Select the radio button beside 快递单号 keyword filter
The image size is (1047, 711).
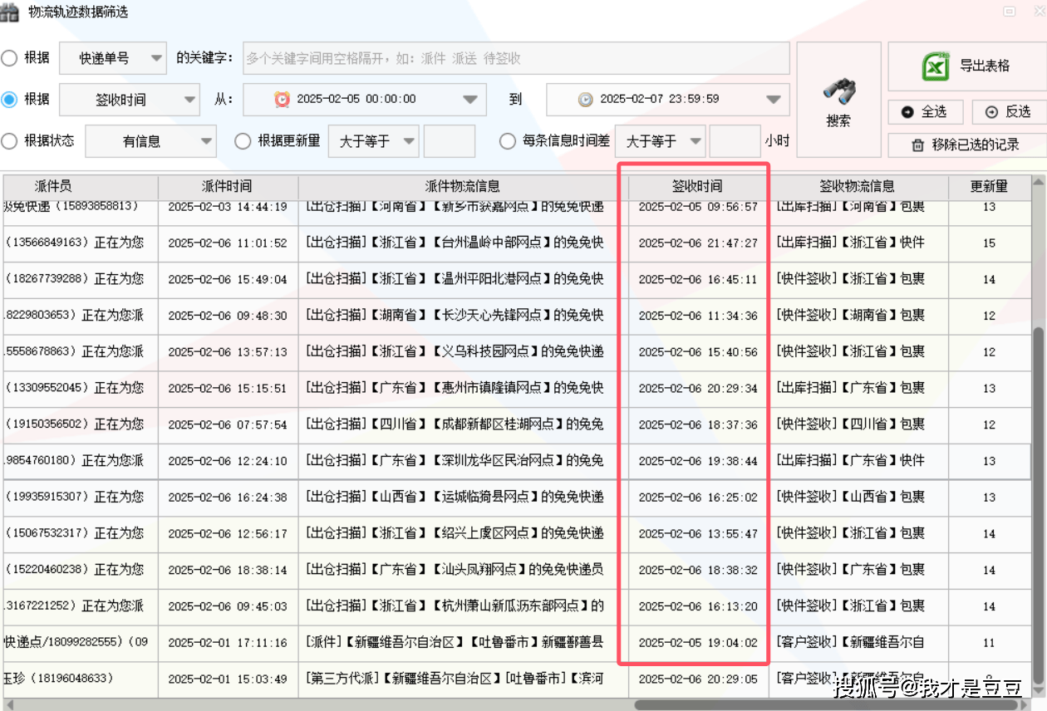pos(9,58)
